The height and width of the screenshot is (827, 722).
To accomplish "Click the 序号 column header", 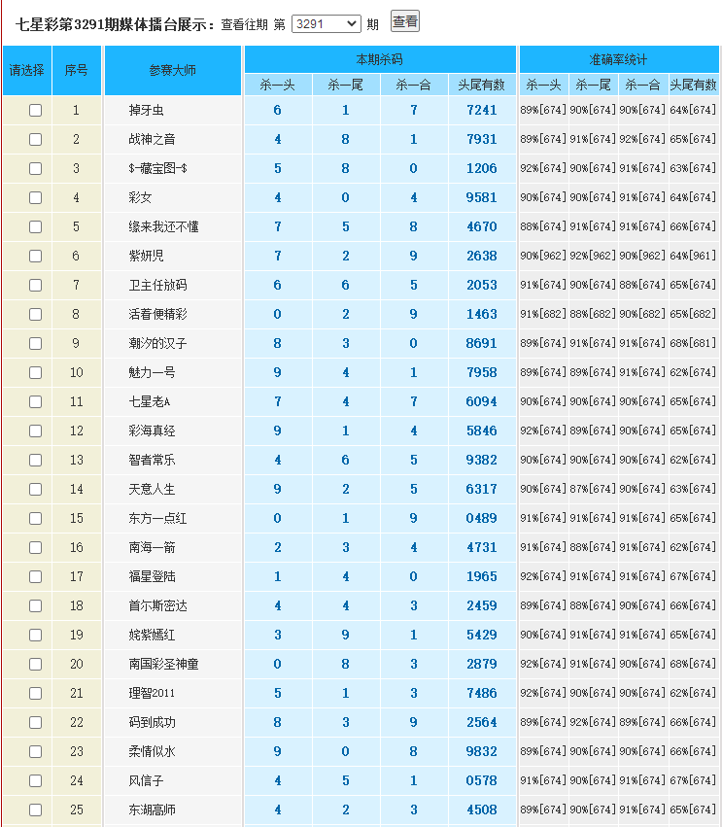I will [77, 70].
